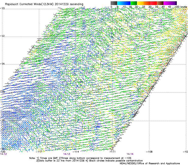Click the red 30-35 knots legend swatch
This screenshot has height=165, width=188.
click(153, 3)
